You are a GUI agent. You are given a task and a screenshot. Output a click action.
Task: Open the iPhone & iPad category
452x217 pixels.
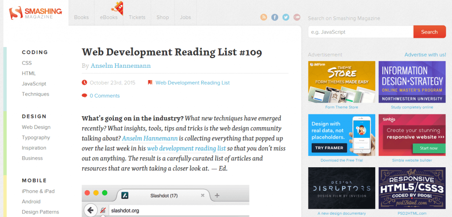tap(38, 191)
